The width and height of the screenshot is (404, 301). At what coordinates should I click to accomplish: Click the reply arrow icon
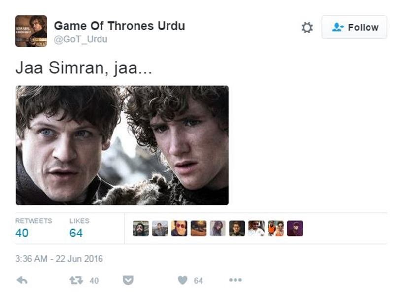[x=22, y=280]
